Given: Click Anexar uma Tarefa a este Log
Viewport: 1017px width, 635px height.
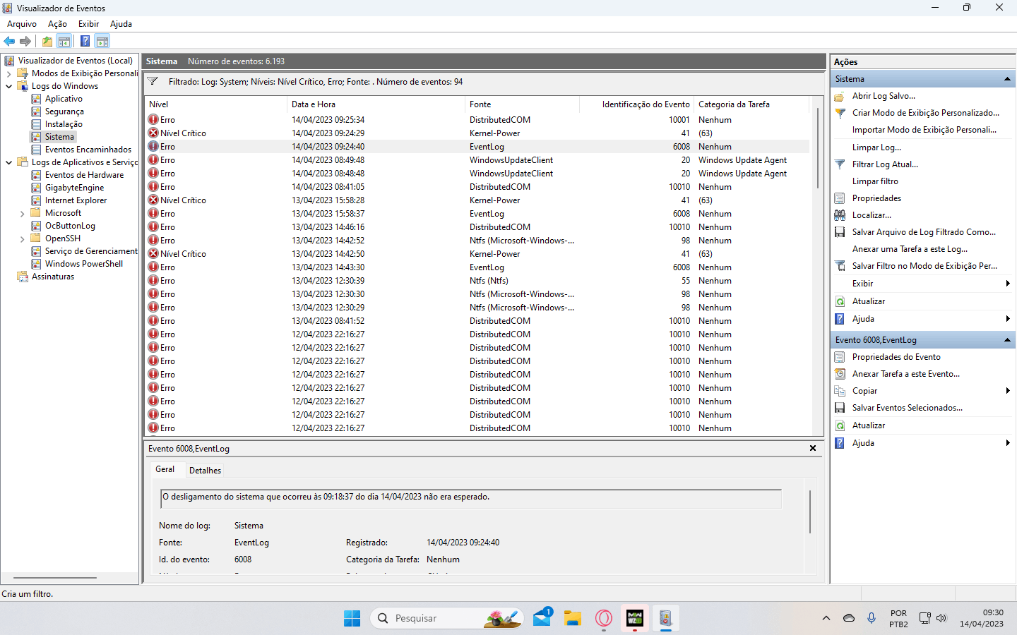Looking at the screenshot, I should [910, 249].
